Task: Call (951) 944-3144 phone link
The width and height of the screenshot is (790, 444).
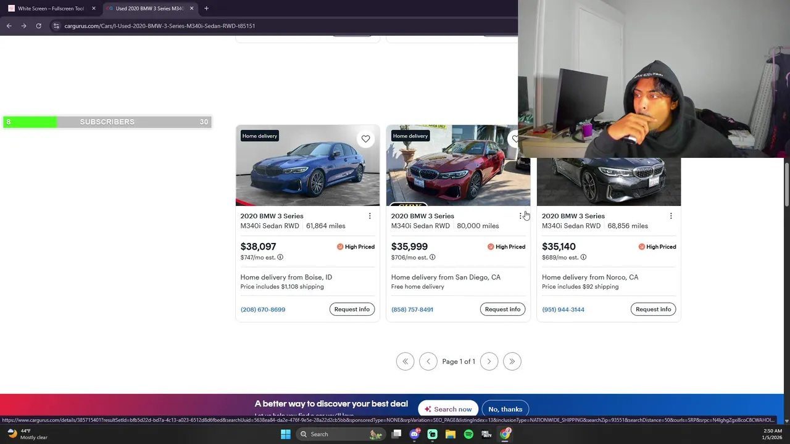Action: (x=563, y=310)
